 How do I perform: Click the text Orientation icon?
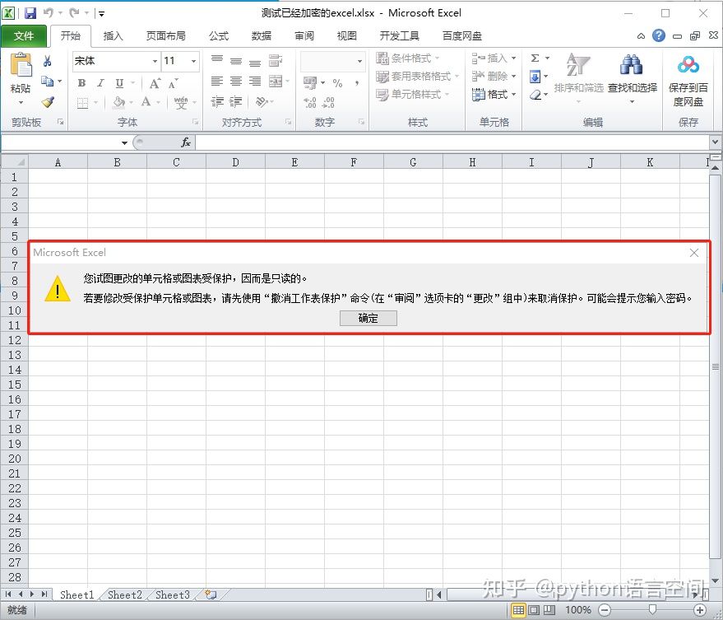(x=262, y=101)
